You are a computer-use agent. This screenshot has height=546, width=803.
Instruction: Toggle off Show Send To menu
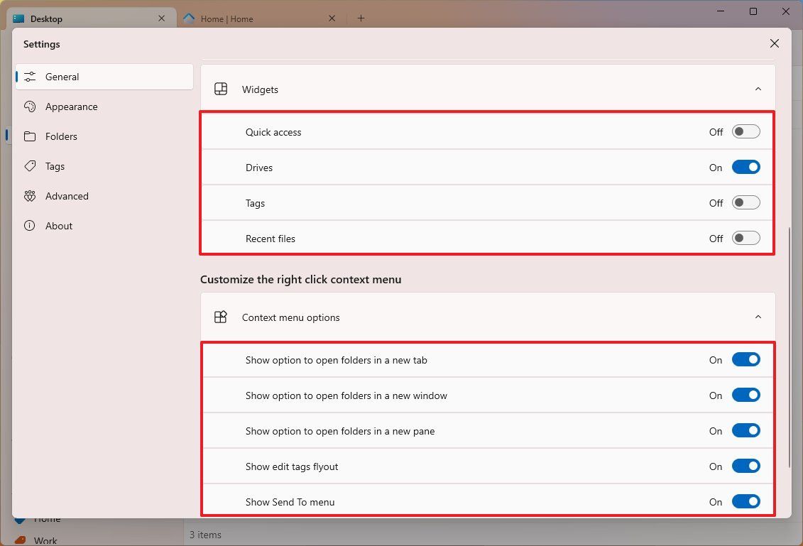click(745, 501)
